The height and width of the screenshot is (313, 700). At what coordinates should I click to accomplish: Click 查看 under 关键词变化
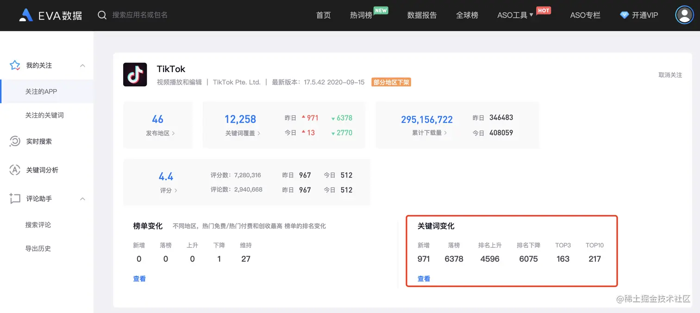point(424,279)
